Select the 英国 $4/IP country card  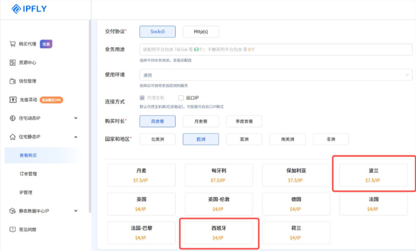click(141, 204)
